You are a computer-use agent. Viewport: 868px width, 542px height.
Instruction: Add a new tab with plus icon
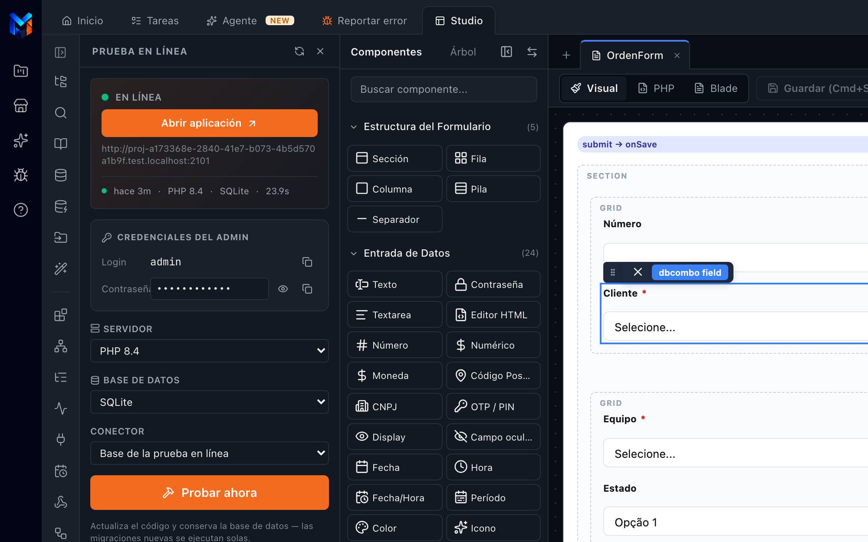[x=566, y=56]
